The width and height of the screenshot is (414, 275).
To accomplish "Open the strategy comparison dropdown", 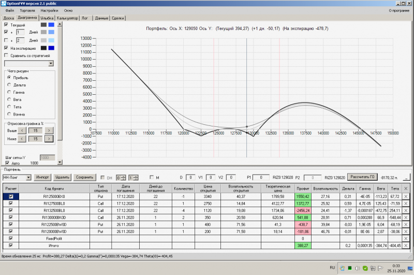I will (51, 63).
